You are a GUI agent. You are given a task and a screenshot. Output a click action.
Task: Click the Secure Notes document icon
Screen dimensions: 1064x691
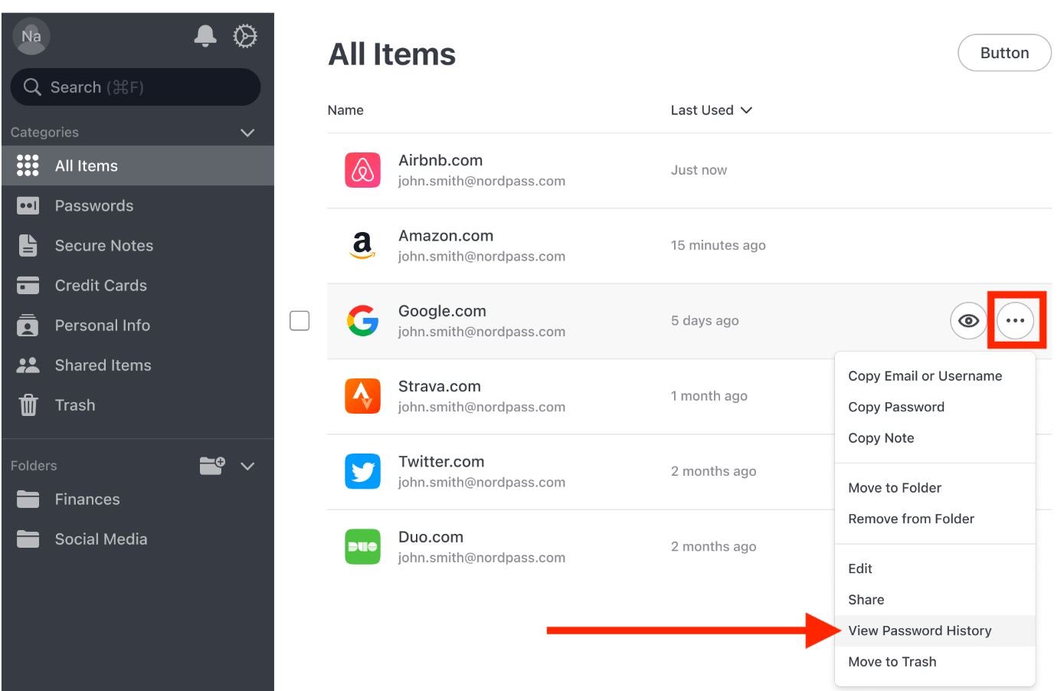click(x=28, y=245)
